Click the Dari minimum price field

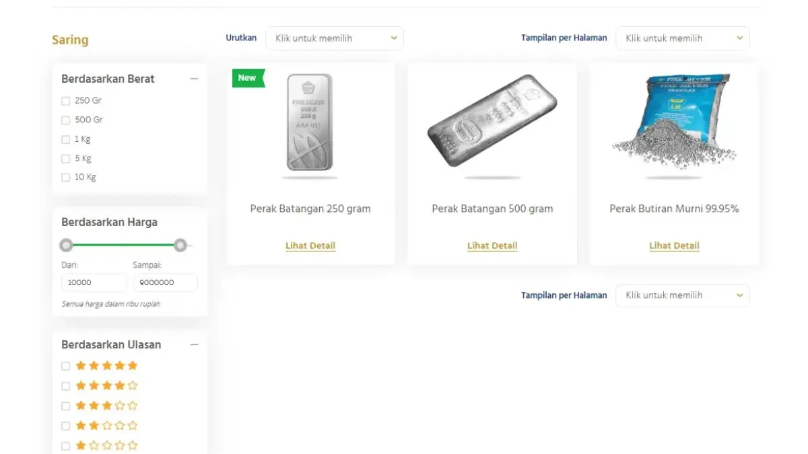coord(94,282)
